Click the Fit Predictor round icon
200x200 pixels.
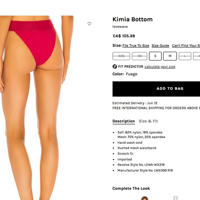tap(115, 67)
